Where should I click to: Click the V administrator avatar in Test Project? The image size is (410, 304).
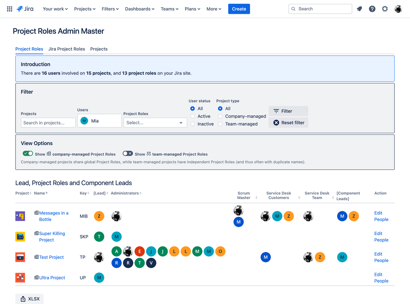[x=151, y=263]
